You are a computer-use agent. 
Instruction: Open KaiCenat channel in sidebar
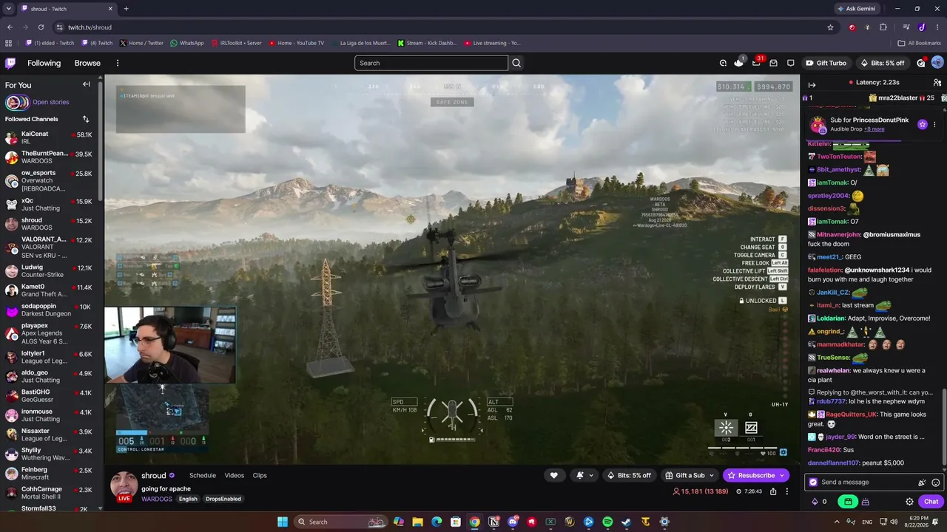52,138
